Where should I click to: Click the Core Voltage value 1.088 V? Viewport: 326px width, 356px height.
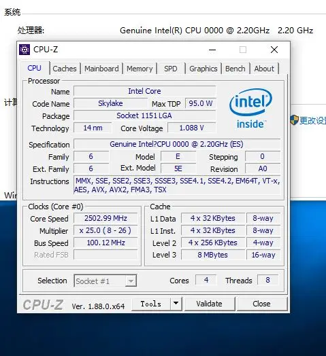coord(191,128)
